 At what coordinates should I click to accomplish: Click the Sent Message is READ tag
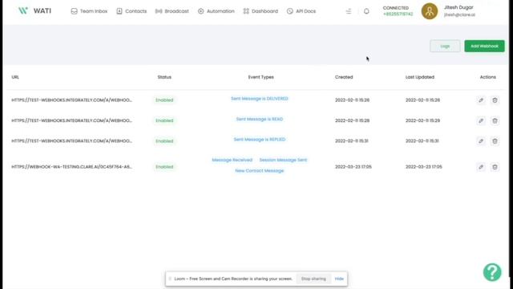[x=260, y=120]
